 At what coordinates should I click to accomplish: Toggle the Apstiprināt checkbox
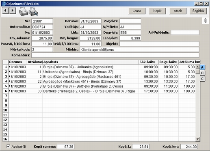(x=8, y=146)
